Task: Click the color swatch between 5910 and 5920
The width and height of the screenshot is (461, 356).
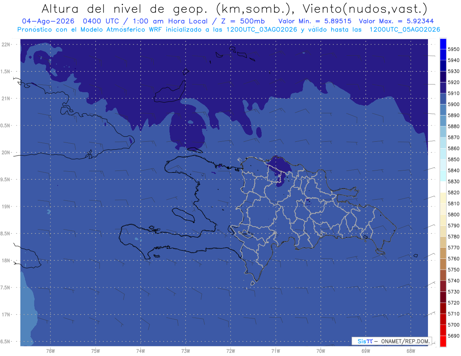Action: point(443,88)
